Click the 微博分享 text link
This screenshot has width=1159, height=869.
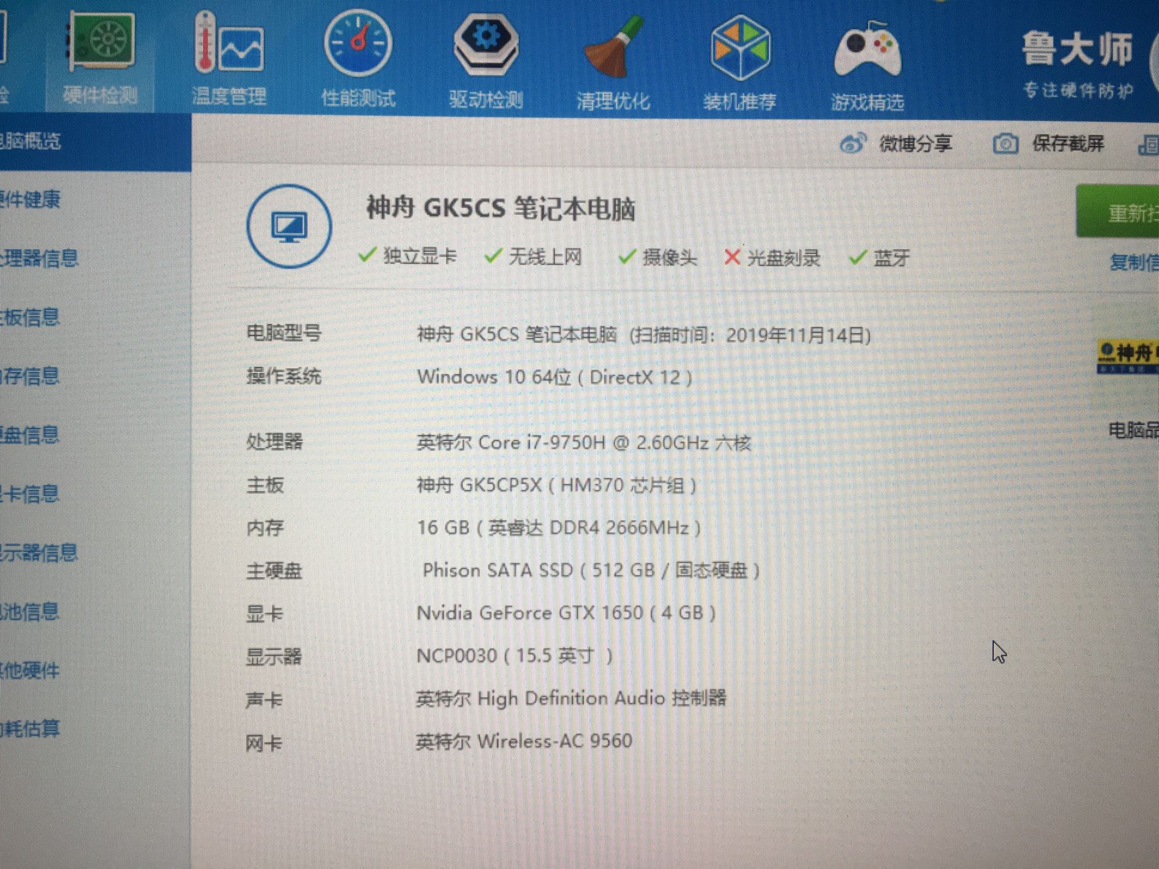(915, 143)
